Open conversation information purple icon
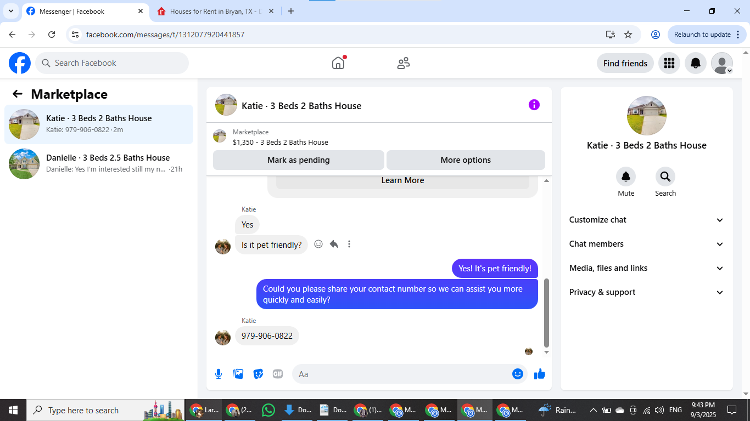Image resolution: width=750 pixels, height=421 pixels. (x=534, y=105)
